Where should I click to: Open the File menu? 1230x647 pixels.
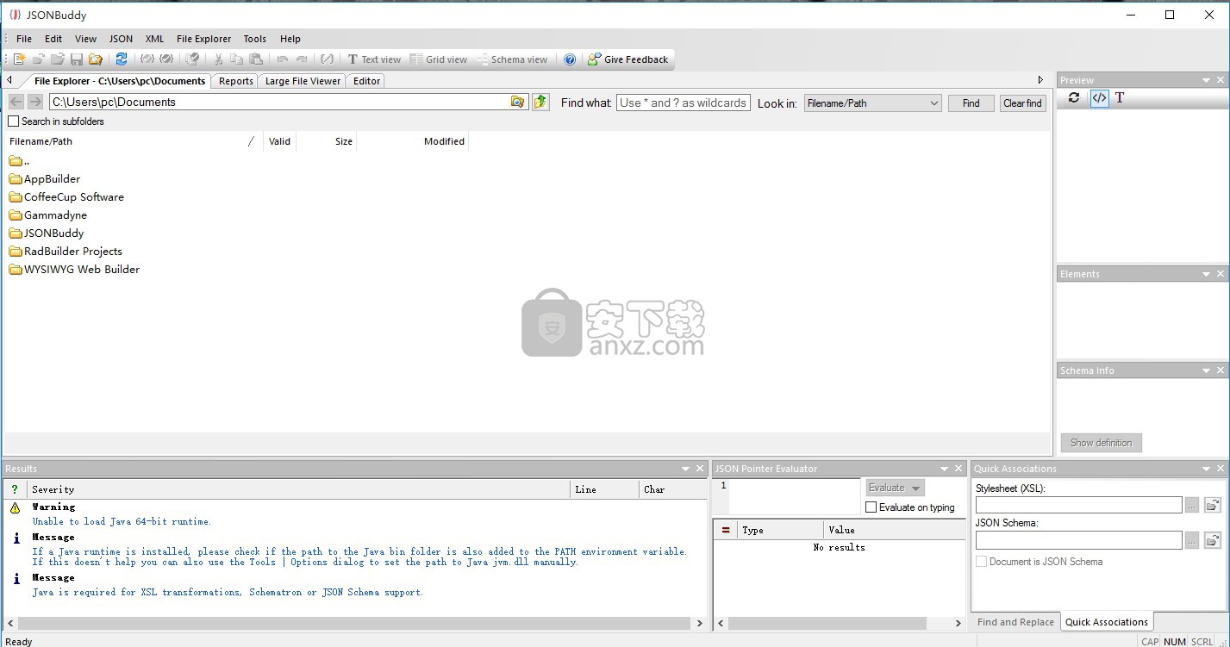point(24,39)
